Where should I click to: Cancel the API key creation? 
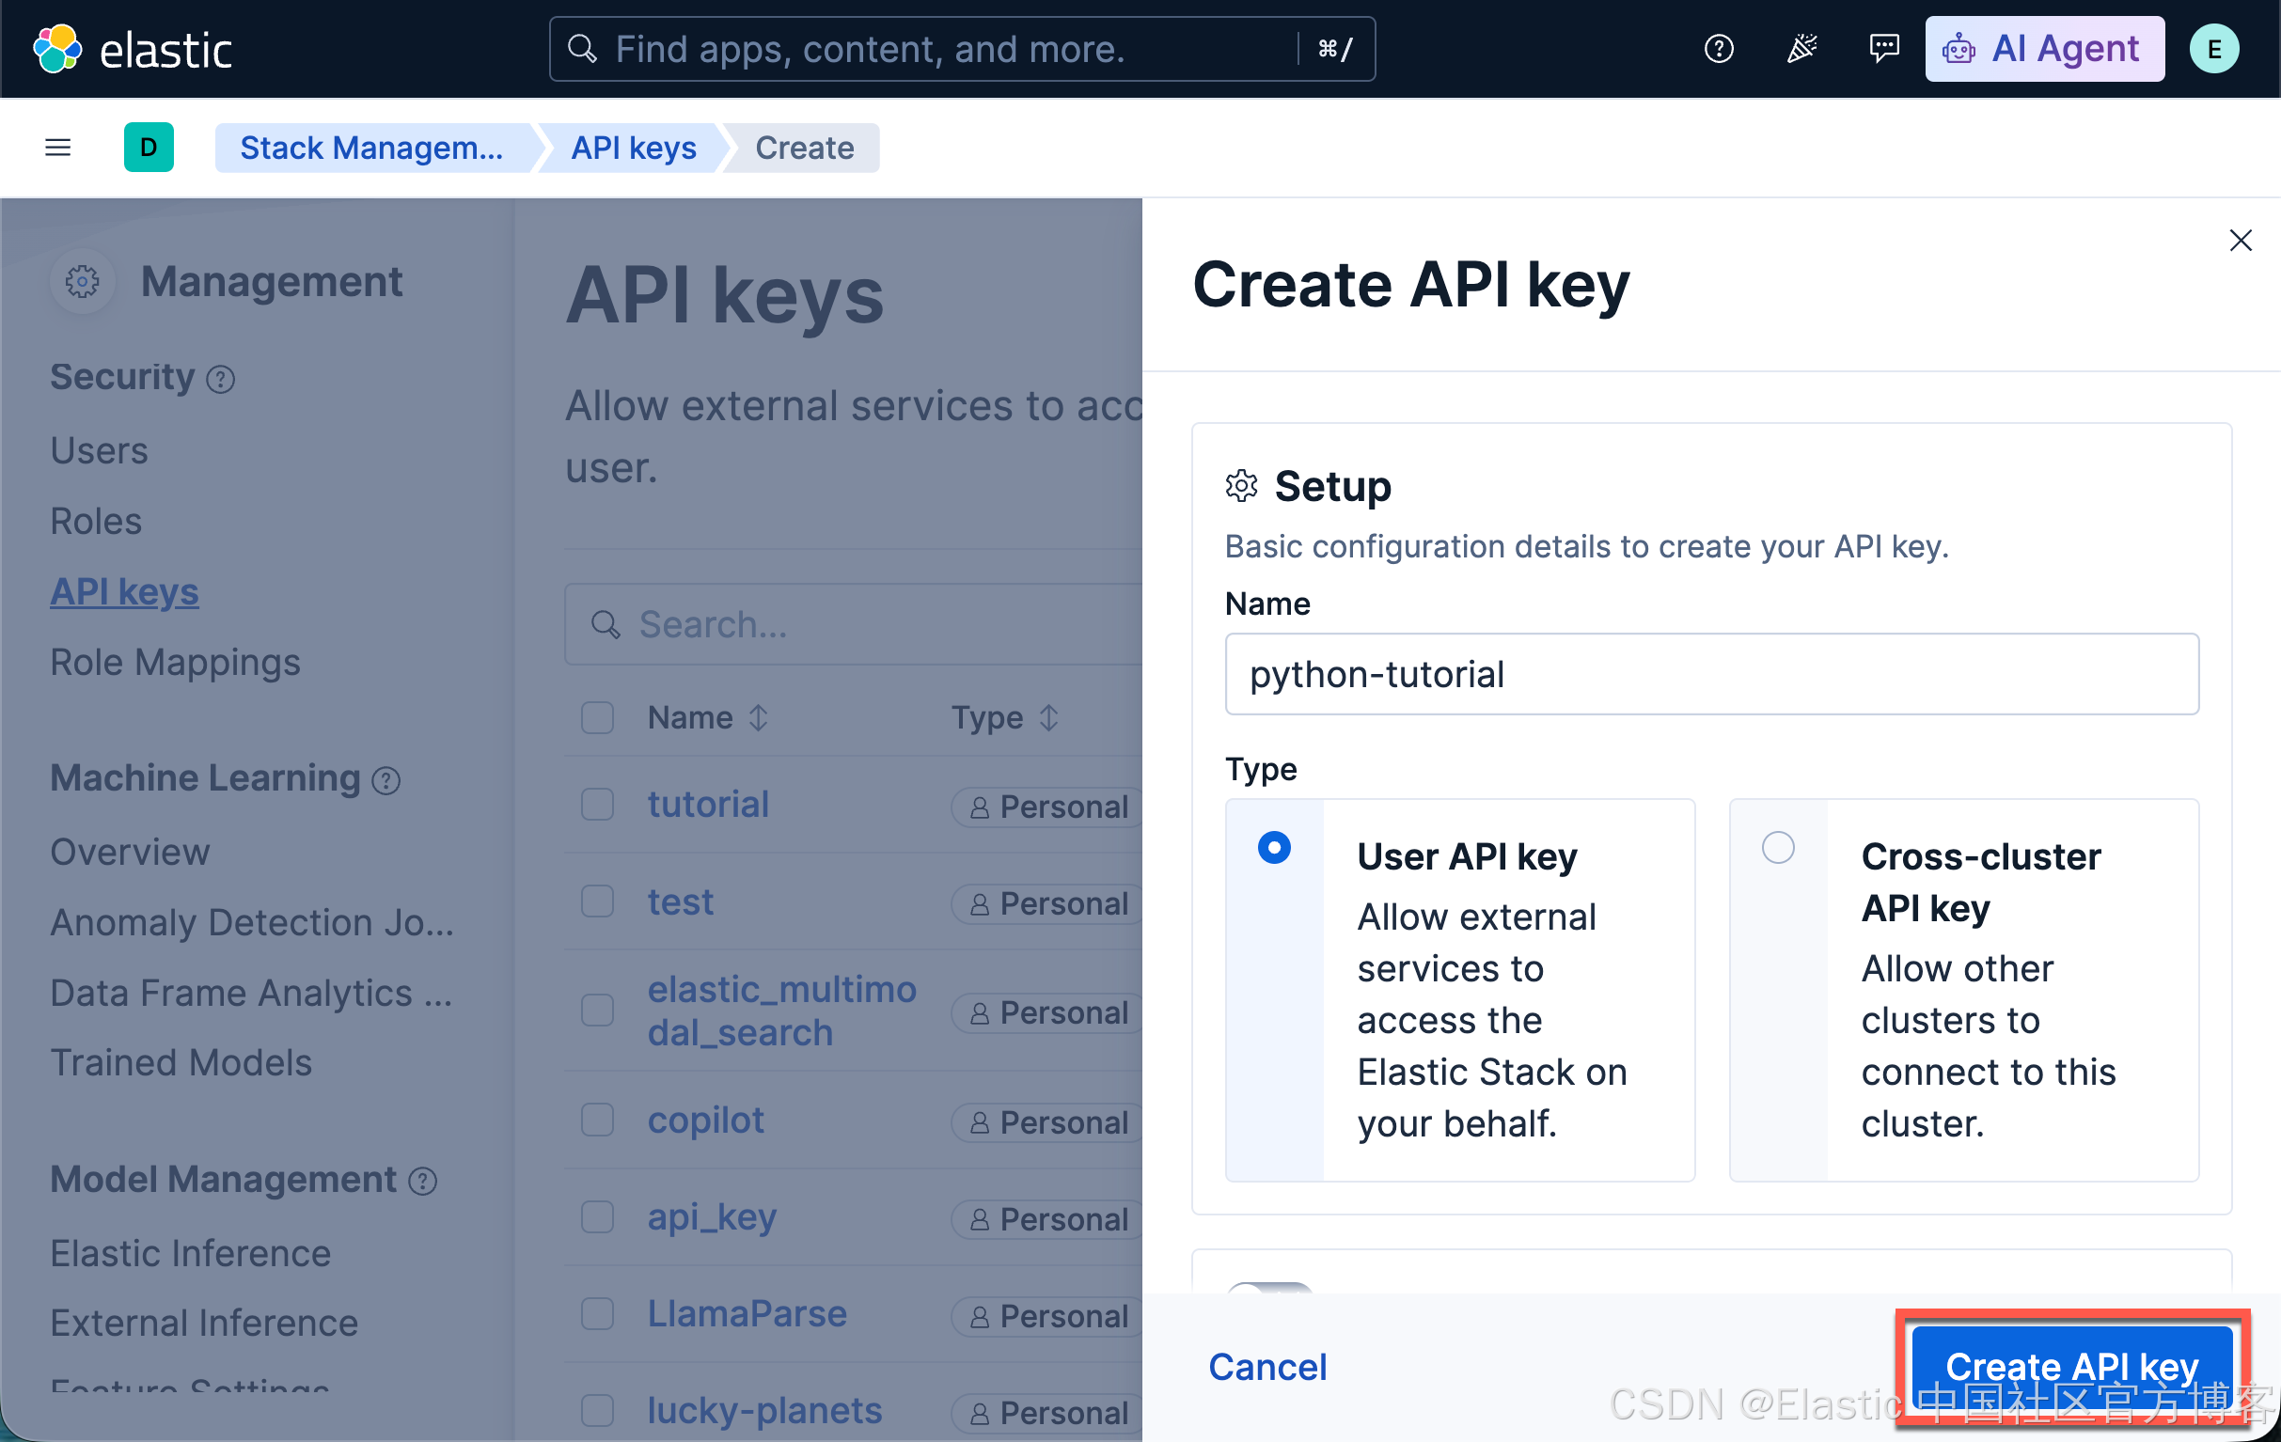[x=1267, y=1367]
